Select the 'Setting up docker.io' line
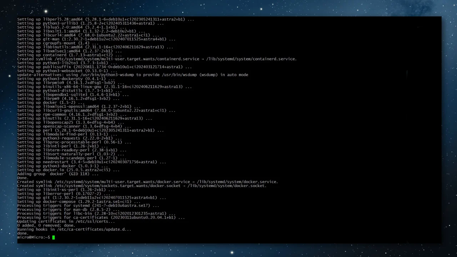The width and height of the screenshot is (457, 257). pyautogui.click(x=68, y=170)
